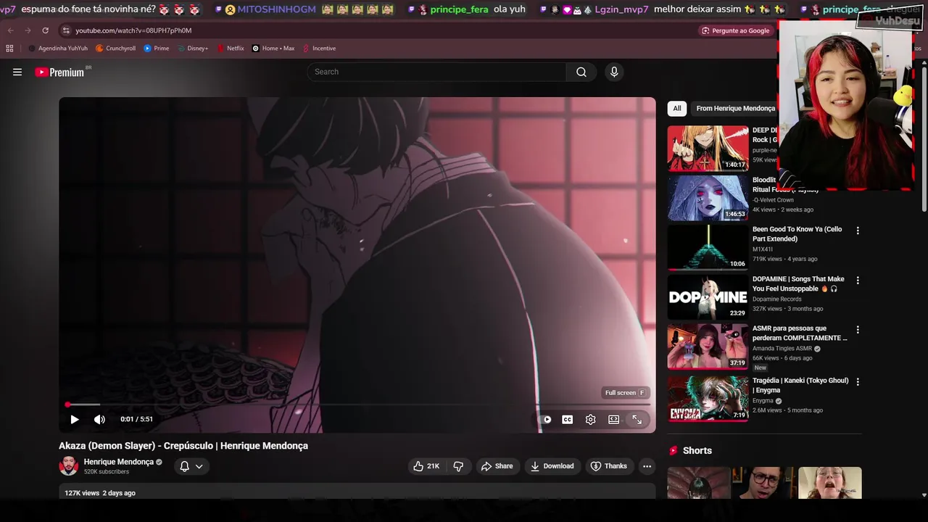Click the Akaza Crepúsculo video title
Viewport: 928px width, 522px height.
[183, 446]
